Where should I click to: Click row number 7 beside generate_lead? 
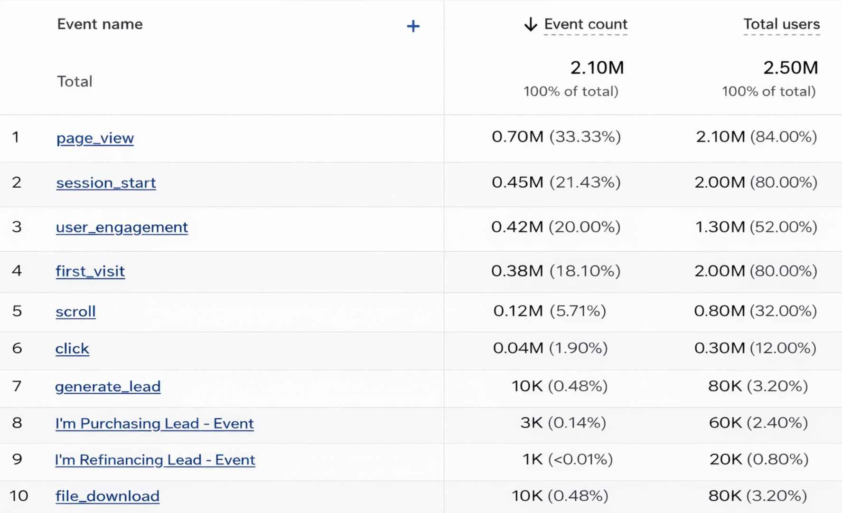17,387
